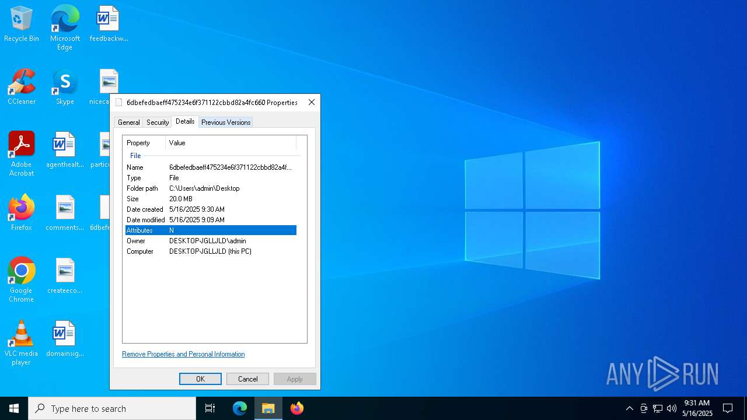The height and width of the screenshot is (420, 747).
Task: Select the Owner property row
Action: [x=211, y=241]
